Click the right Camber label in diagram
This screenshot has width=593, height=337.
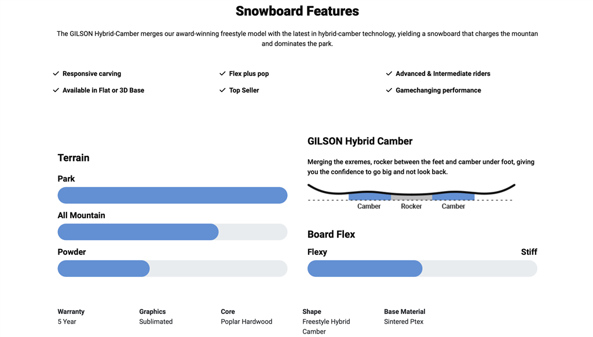[x=453, y=206]
